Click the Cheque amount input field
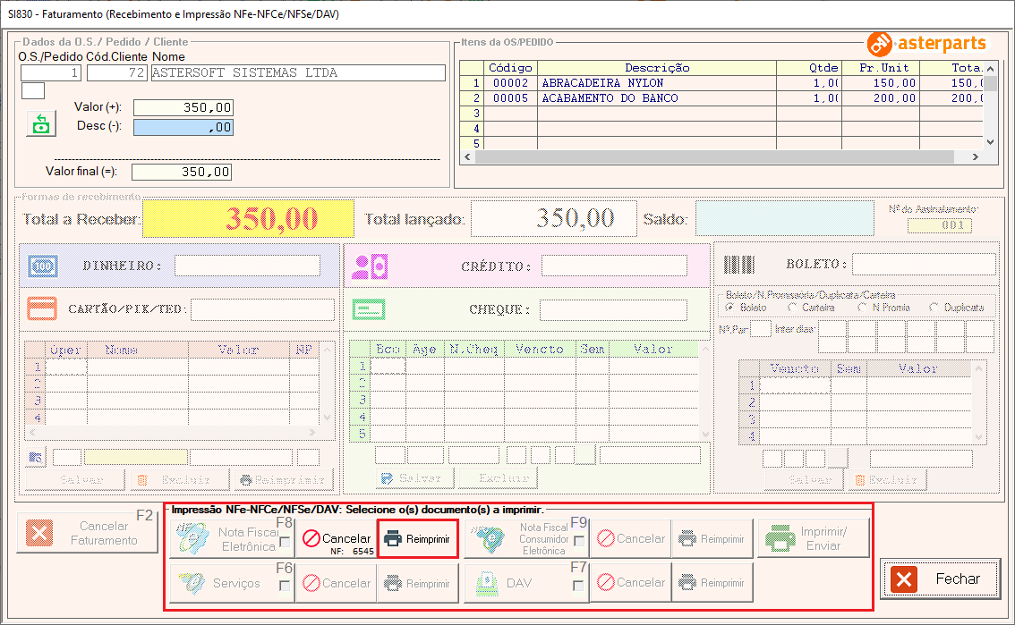The image size is (1015, 625). 614,309
